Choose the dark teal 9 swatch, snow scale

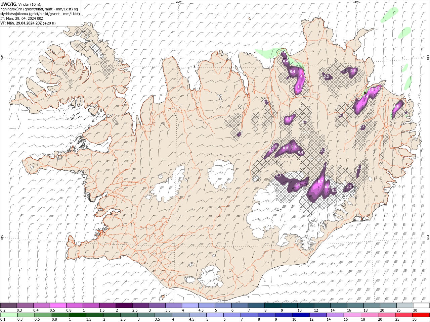pyautogui.click(x=289, y=306)
